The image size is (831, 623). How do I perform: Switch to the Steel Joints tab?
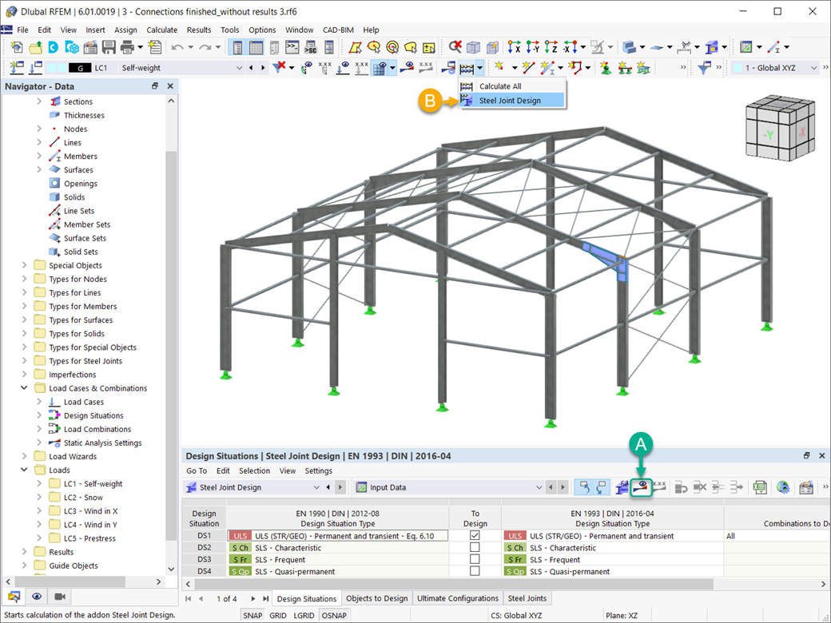click(528, 597)
